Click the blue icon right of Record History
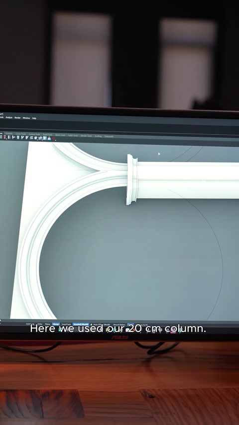 coord(130,324)
